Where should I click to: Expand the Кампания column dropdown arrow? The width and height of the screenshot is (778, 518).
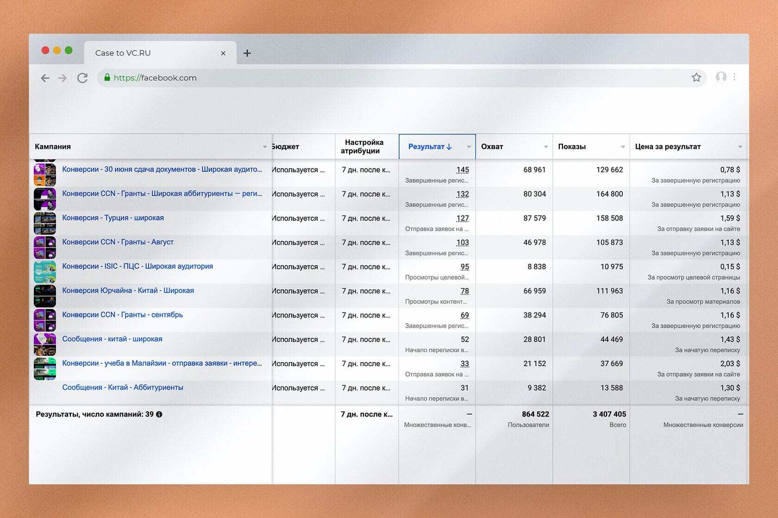pos(265,147)
